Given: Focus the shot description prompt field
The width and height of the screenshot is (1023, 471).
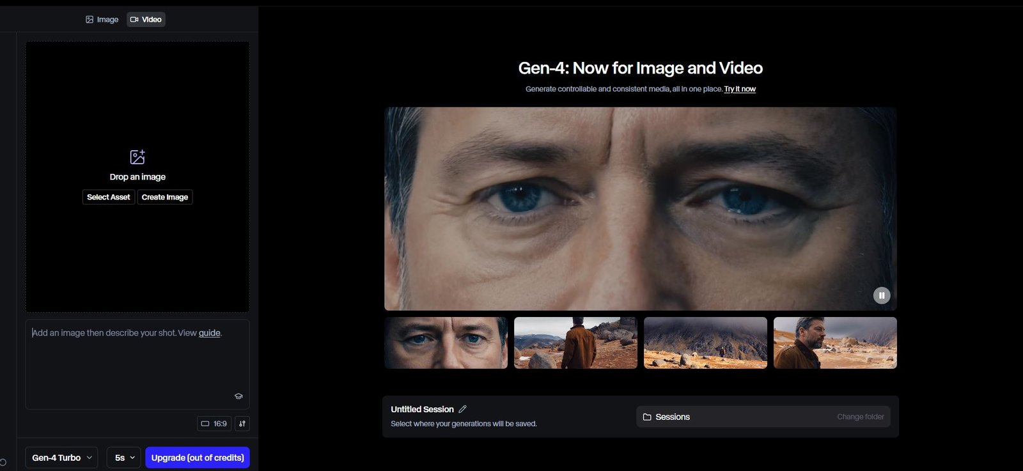Looking at the screenshot, I should pos(137,364).
